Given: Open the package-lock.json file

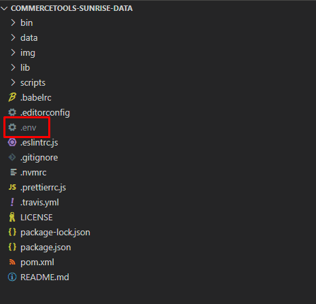Looking at the screenshot, I should [55, 233].
